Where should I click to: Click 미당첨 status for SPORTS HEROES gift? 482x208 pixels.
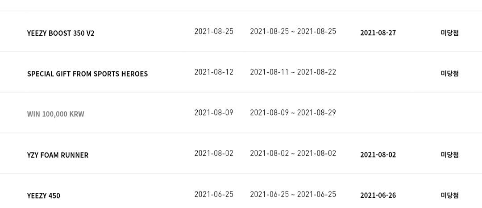point(450,74)
